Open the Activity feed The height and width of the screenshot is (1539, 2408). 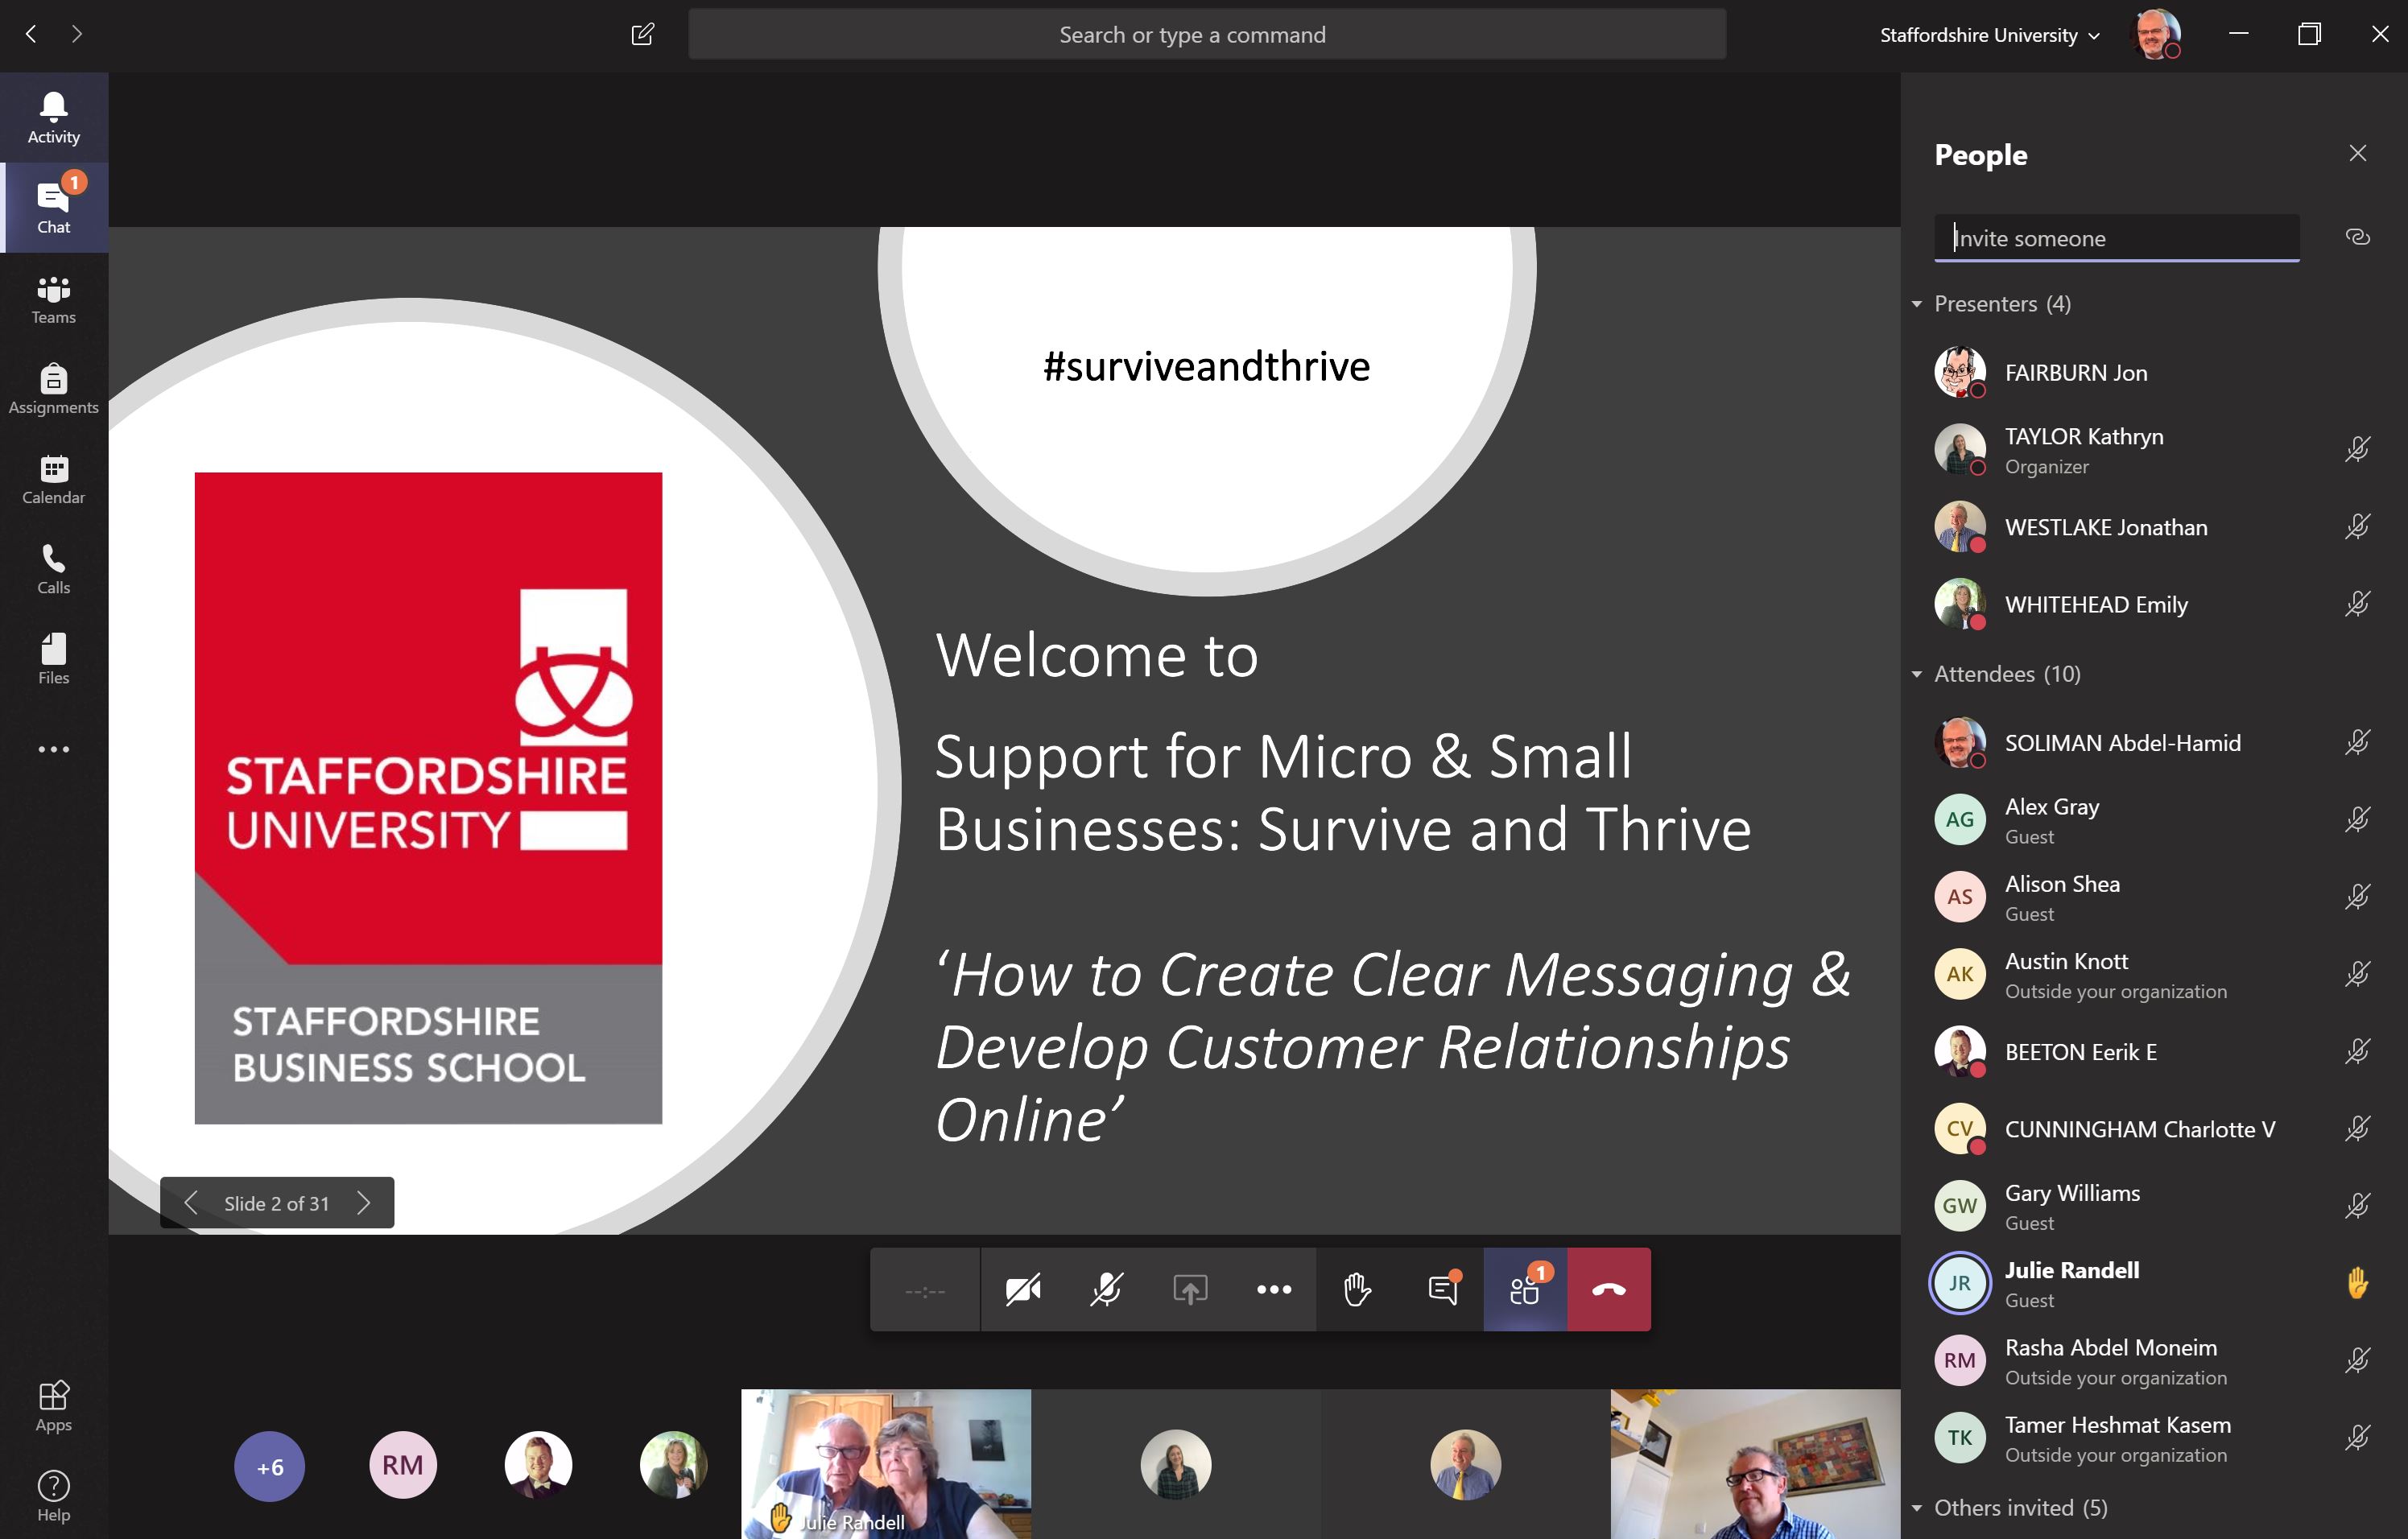(x=54, y=118)
